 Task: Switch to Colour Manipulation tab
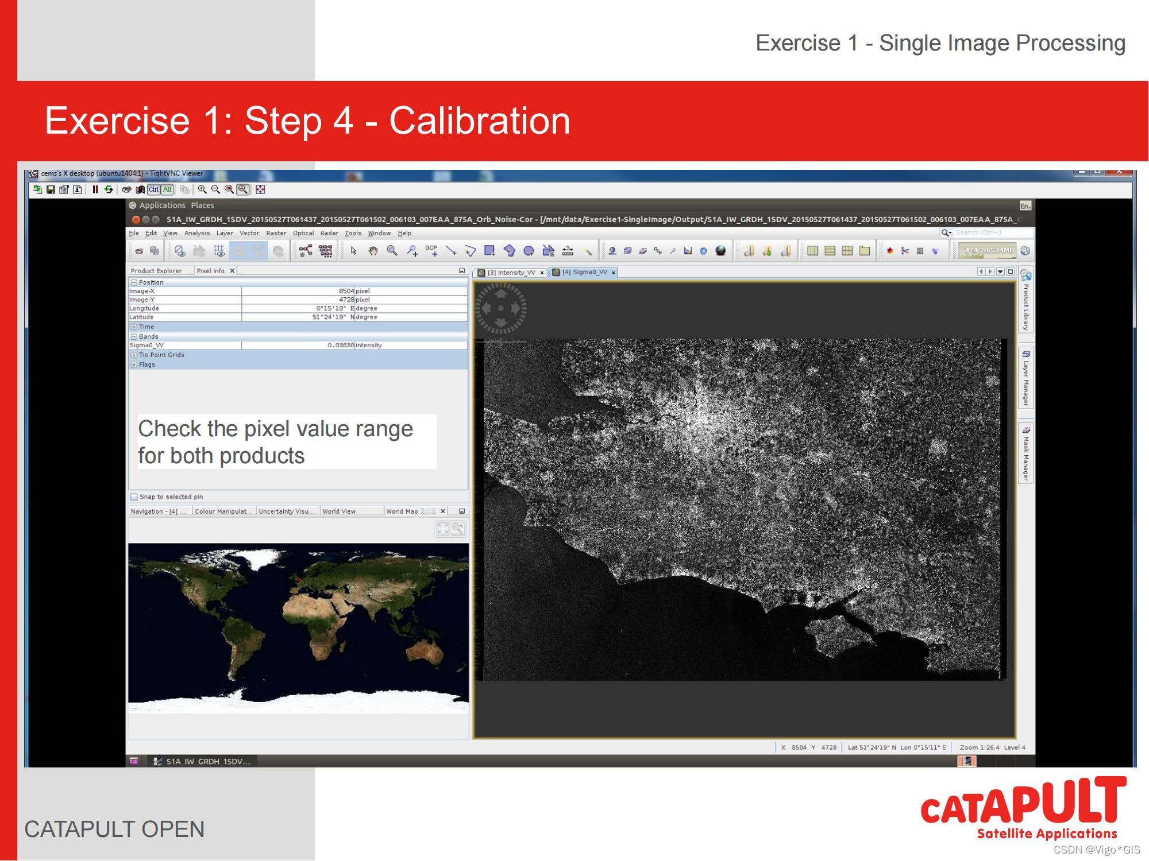(x=224, y=511)
